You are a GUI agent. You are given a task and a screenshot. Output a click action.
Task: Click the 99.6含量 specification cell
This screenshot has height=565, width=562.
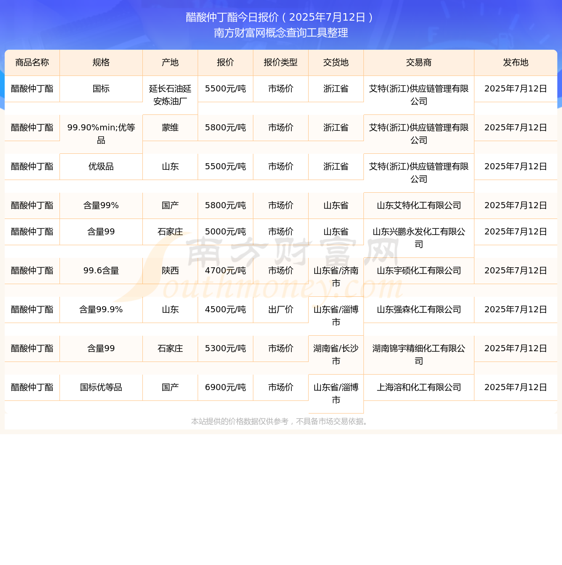[101, 271]
